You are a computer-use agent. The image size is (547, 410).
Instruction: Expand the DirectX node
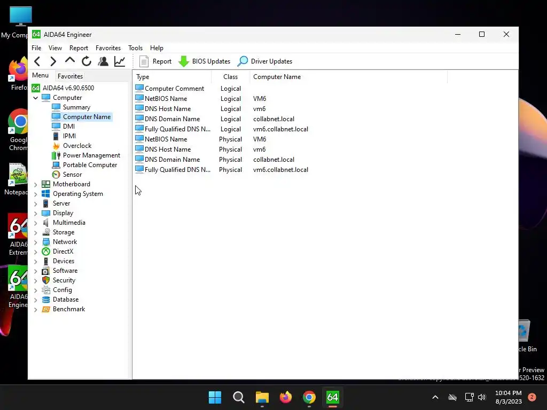click(36, 252)
